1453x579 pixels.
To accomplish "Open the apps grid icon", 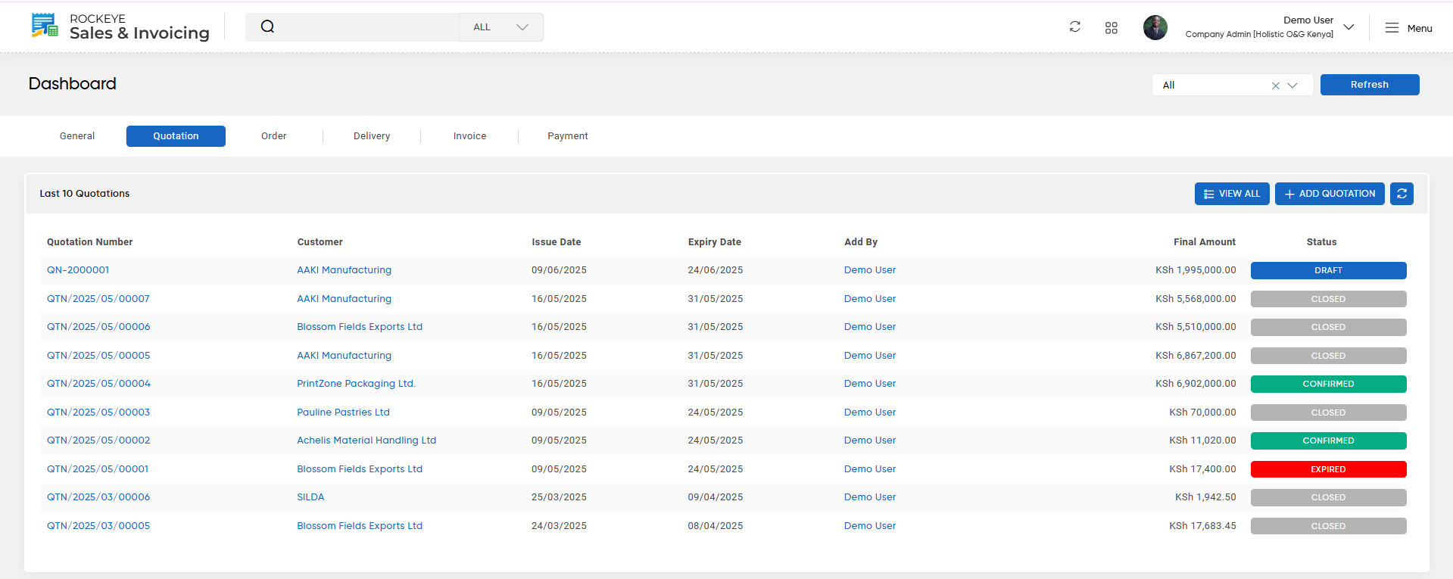I will tap(1111, 27).
